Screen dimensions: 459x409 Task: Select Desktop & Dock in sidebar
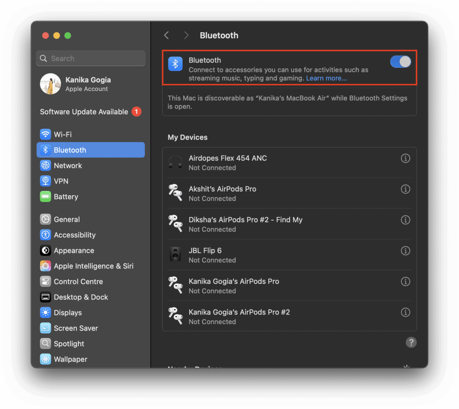click(x=46, y=297)
